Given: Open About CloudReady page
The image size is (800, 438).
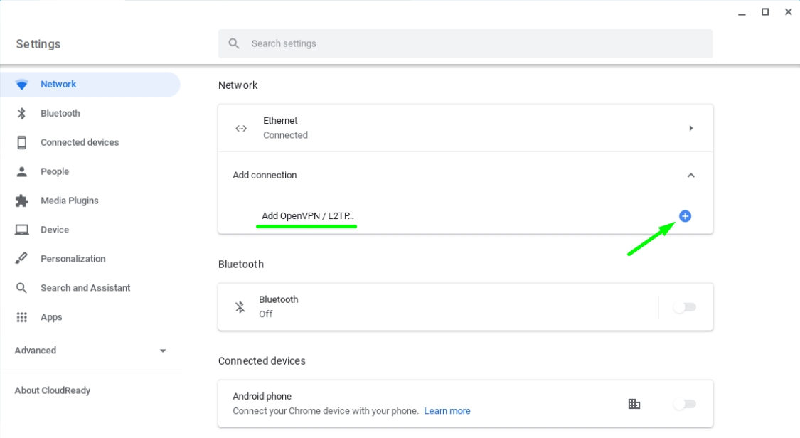Looking at the screenshot, I should (x=53, y=390).
